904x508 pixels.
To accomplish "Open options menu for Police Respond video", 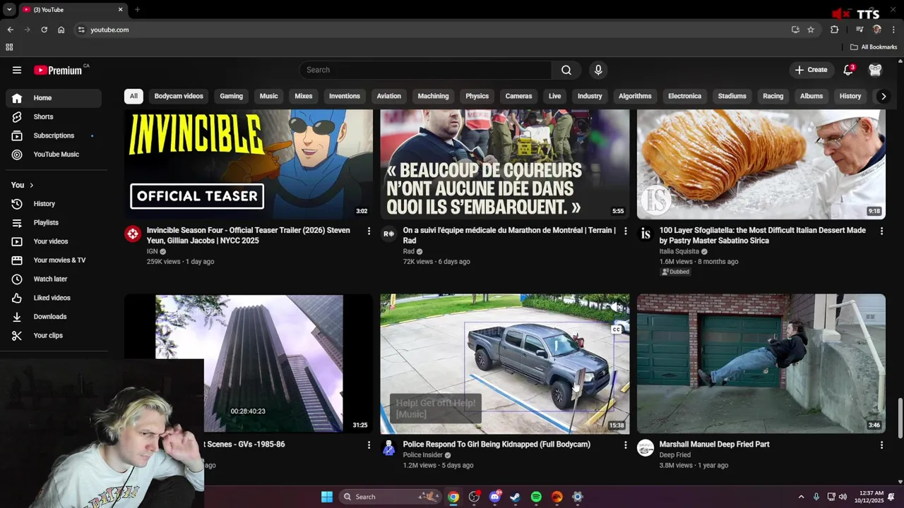I will [x=625, y=445].
